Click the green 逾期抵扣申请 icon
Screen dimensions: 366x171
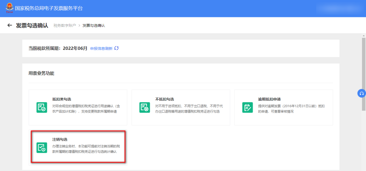[248, 107]
